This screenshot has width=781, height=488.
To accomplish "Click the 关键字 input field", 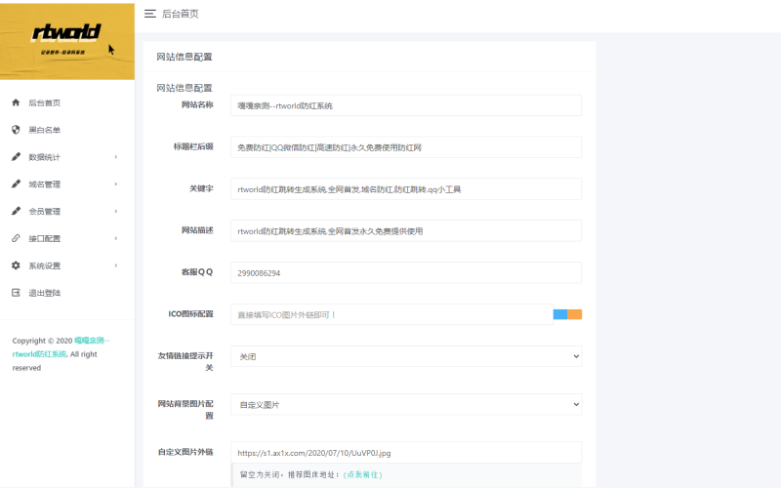I will coord(406,189).
